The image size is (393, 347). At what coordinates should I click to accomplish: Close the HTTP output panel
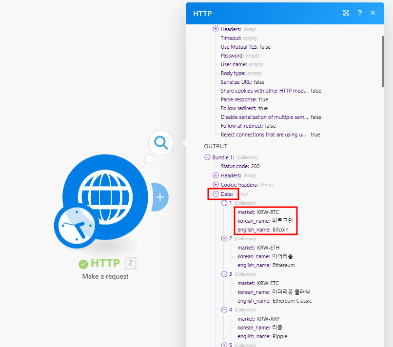[373, 13]
